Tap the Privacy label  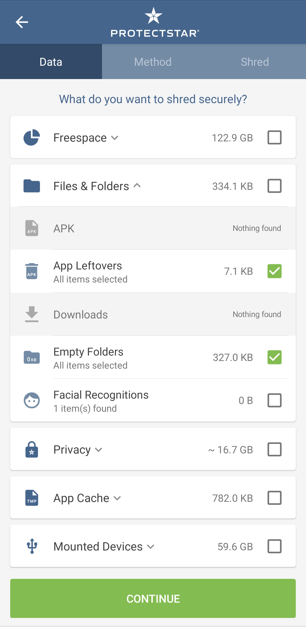click(72, 450)
